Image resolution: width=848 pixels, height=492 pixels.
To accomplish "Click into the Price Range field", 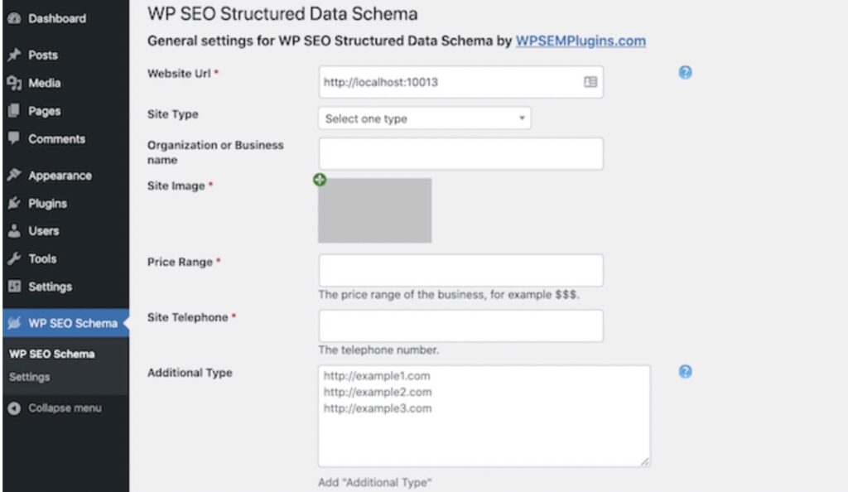I will (x=460, y=270).
